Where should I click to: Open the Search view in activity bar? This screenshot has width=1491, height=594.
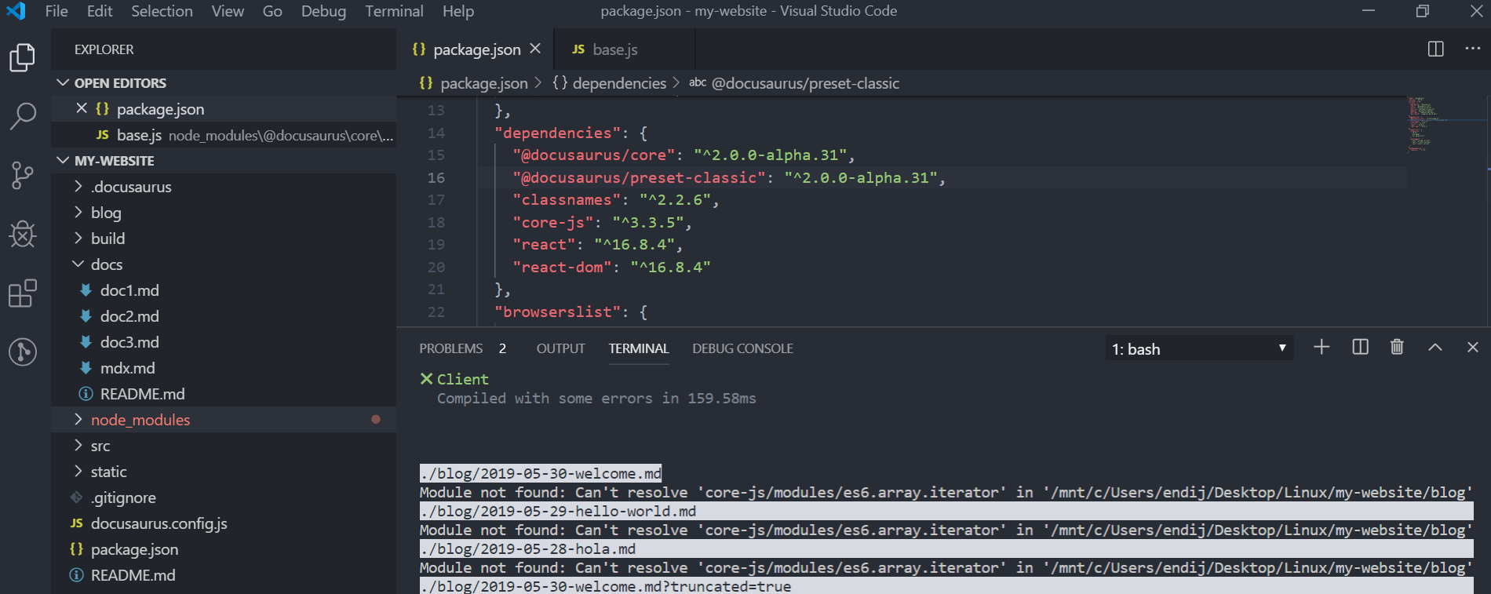(x=23, y=116)
